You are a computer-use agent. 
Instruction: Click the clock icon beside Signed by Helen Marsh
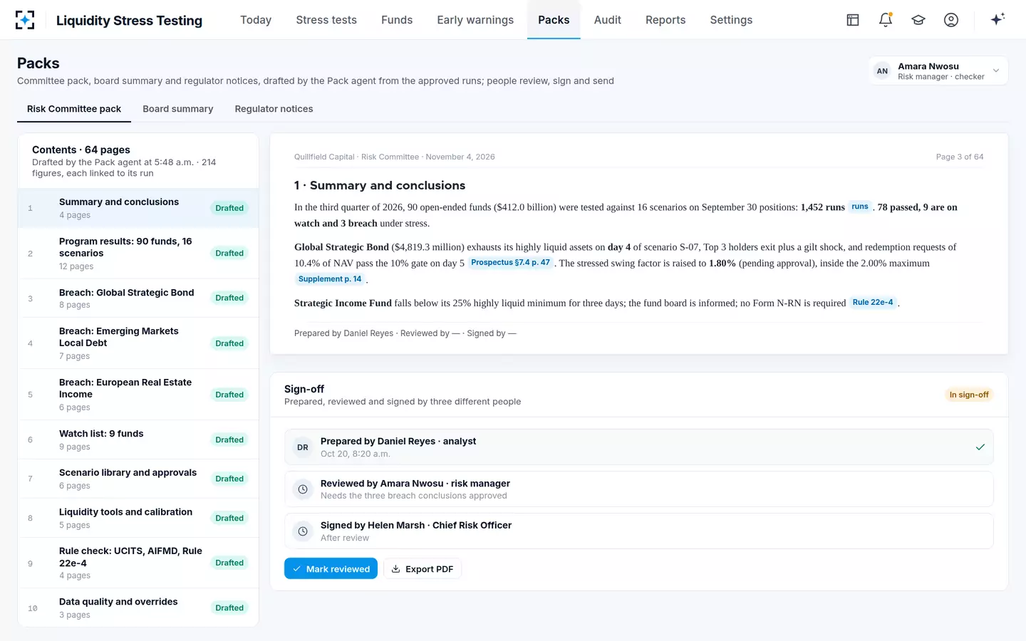303,531
